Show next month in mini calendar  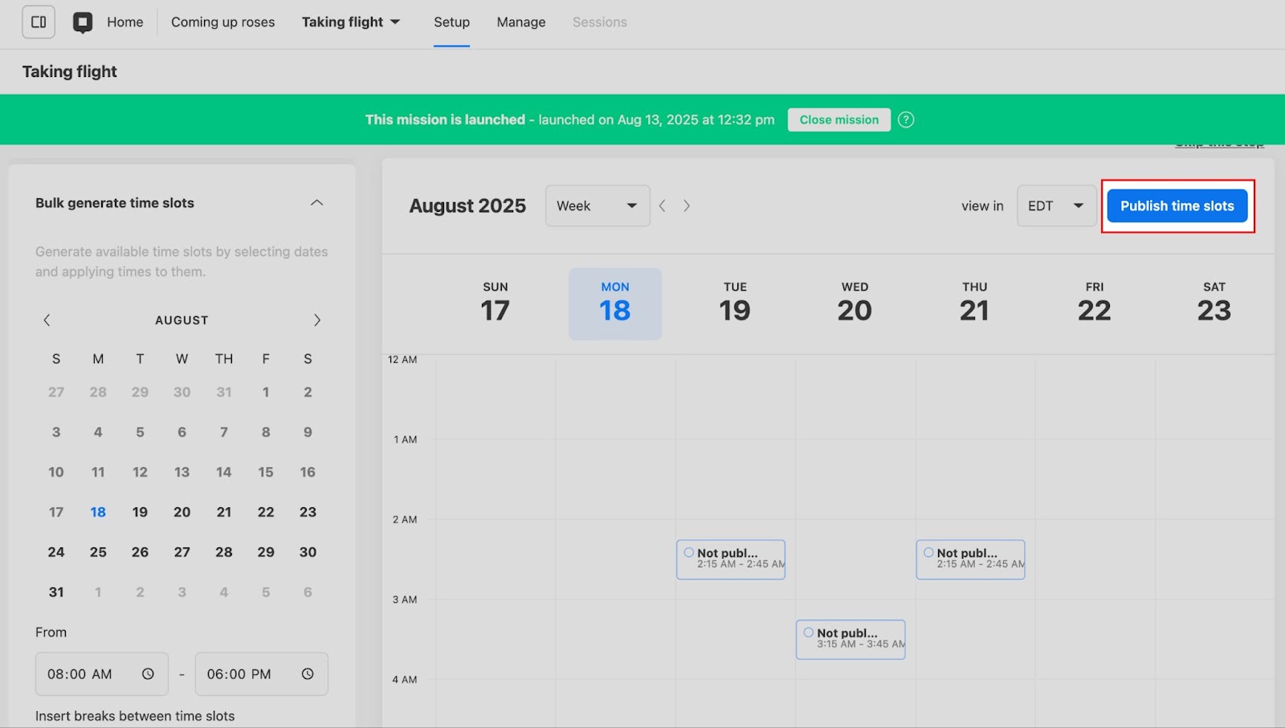pyautogui.click(x=317, y=320)
